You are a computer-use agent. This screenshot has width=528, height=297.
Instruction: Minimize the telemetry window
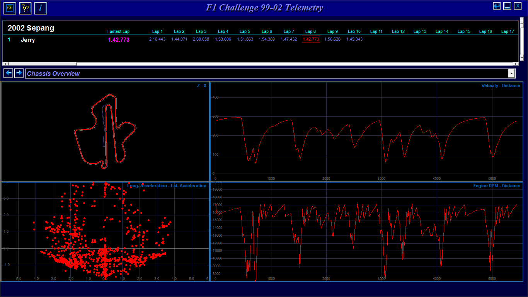[507, 6]
